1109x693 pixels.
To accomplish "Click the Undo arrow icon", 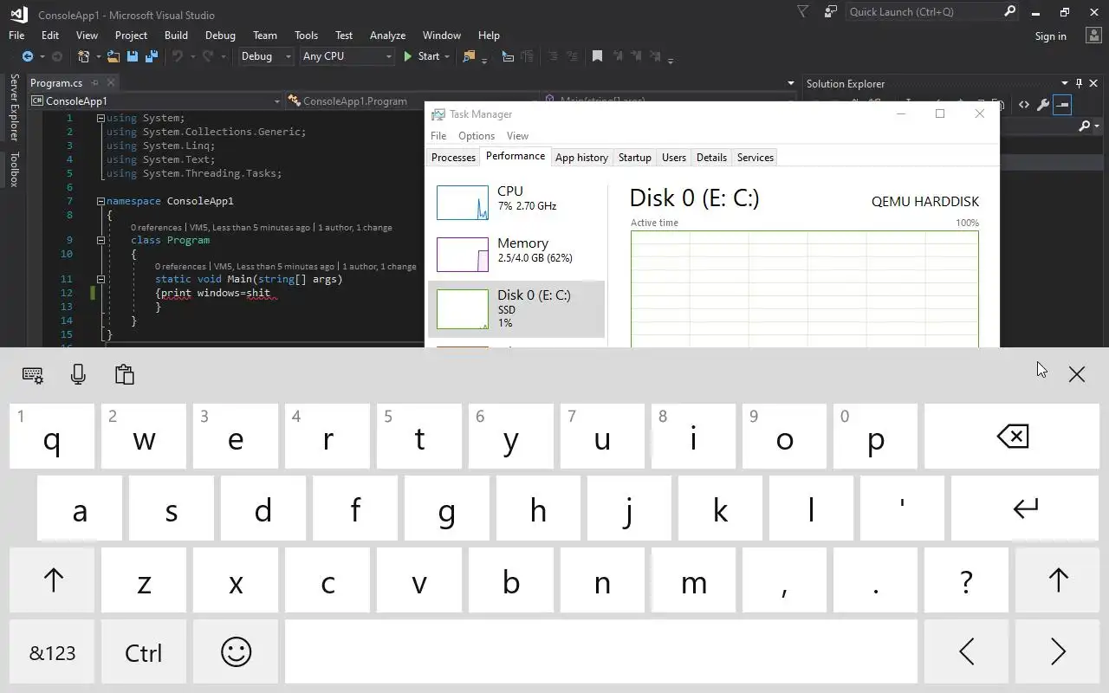I will 177,56.
